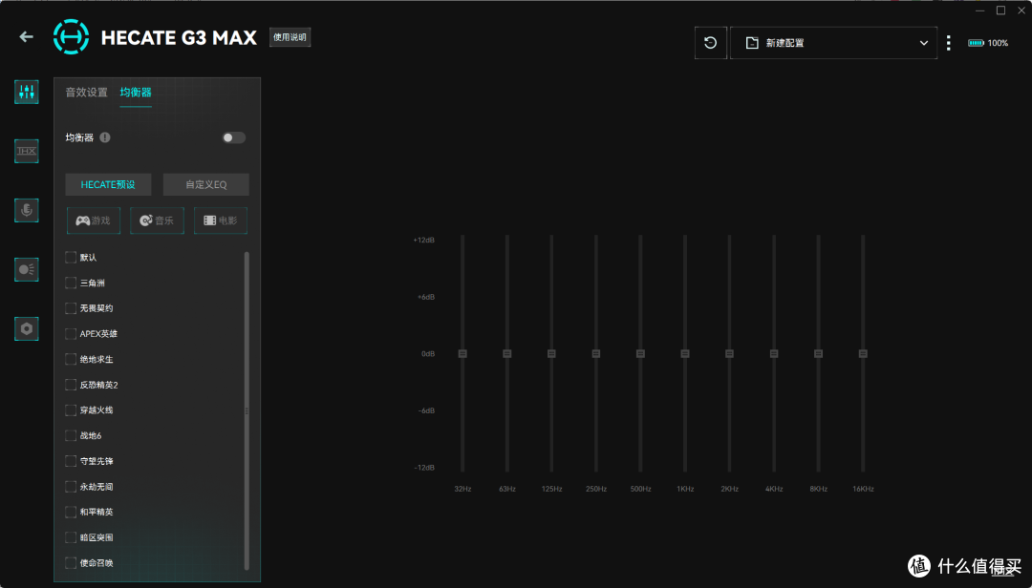Check the 反恐精英2 preset checkbox

click(71, 385)
